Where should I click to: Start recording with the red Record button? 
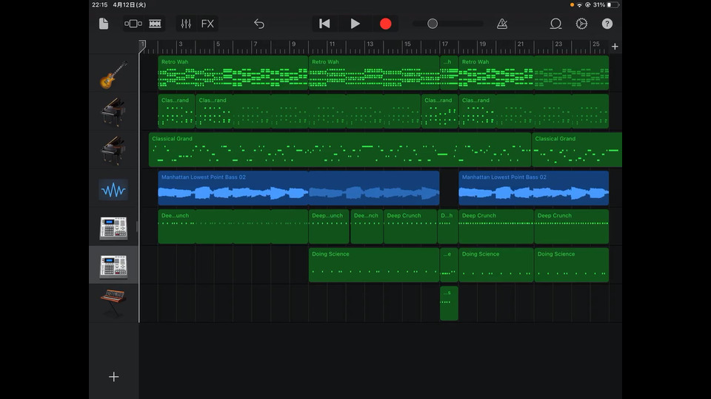click(385, 24)
